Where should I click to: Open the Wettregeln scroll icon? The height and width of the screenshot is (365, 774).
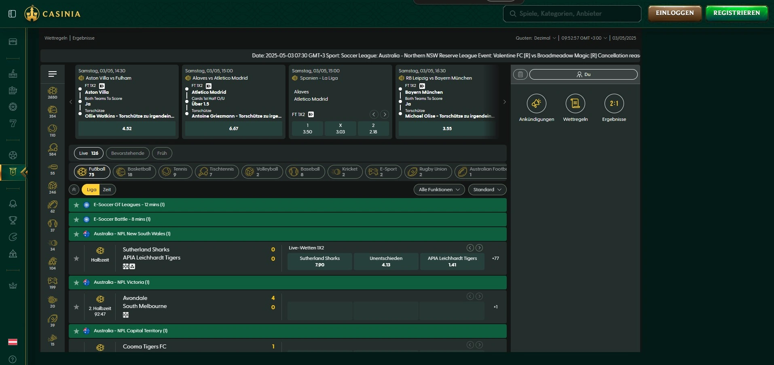pos(575,104)
